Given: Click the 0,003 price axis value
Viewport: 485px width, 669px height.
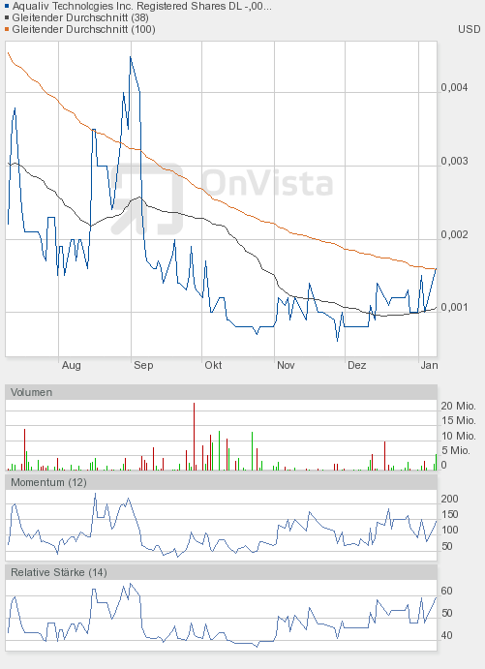Looking at the screenshot, I should (x=454, y=161).
